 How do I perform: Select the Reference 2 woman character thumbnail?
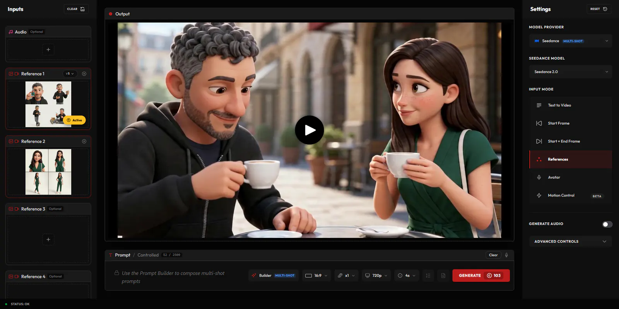click(x=48, y=172)
